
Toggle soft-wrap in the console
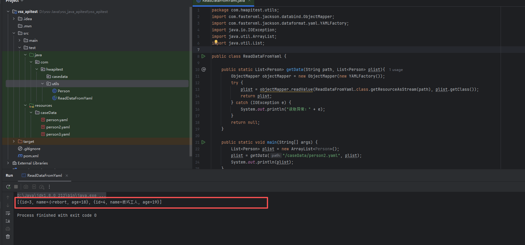(x=8, y=213)
